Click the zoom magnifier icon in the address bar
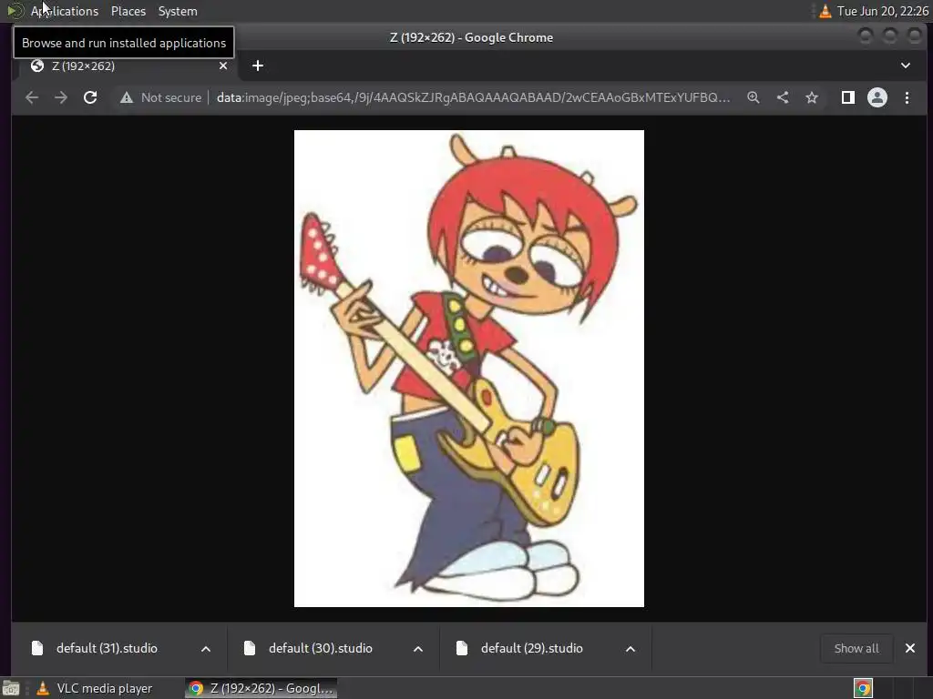Screen dimensions: 933x699 [x=754, y=97]
